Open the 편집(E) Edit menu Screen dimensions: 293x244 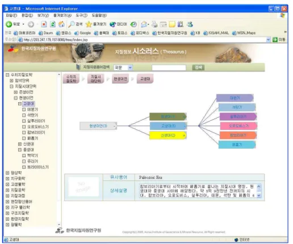point(27,15)
